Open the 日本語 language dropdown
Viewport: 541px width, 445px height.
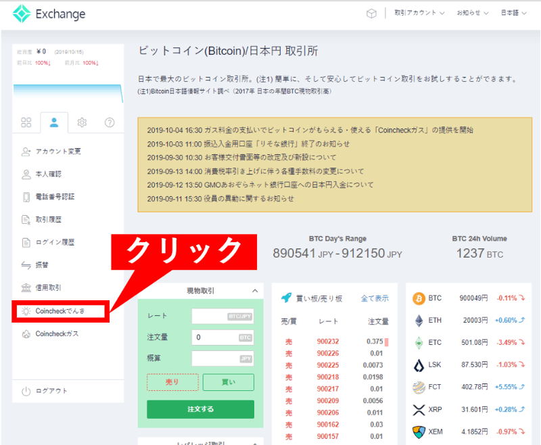pyautogui.click(x=517, y=13)
